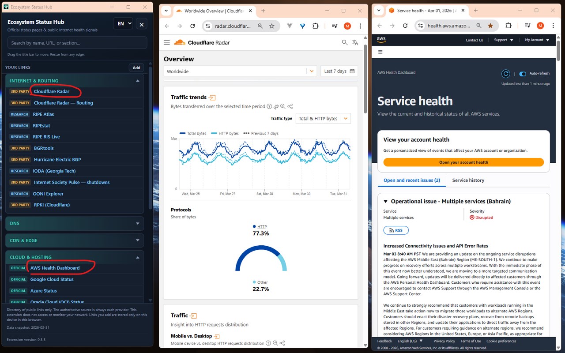The height and width of the screenshot is (353, 565).
Task: Toggle the HTTP series in Protocols legend
Action: click(260, 226)
